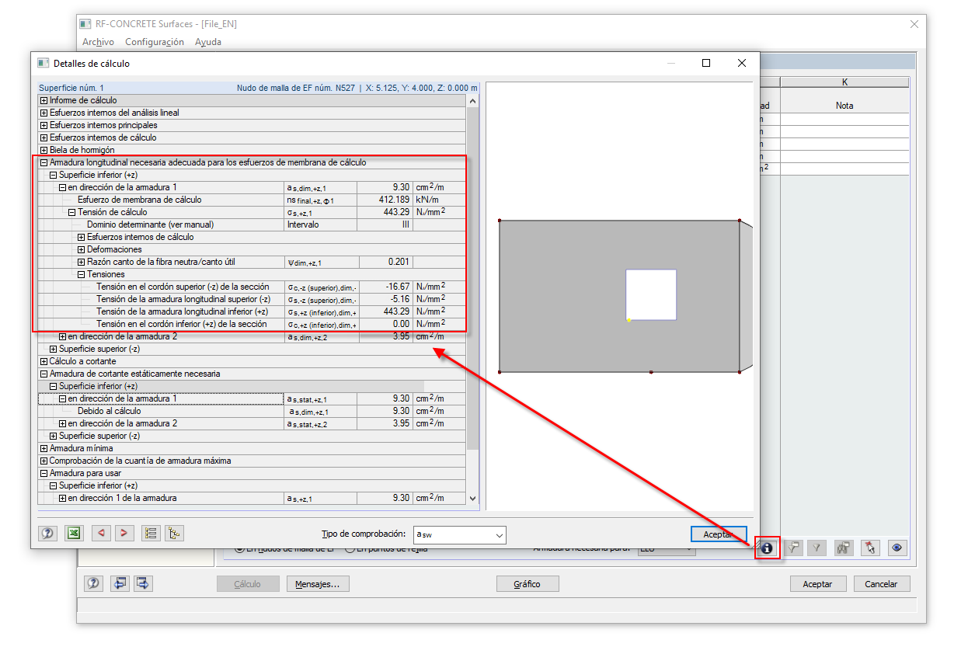The height and width of the screenshot is (654, 975).
Task: Click the funnel filter icon in main window
Action: pyautogui.click(x=817, y=548)
